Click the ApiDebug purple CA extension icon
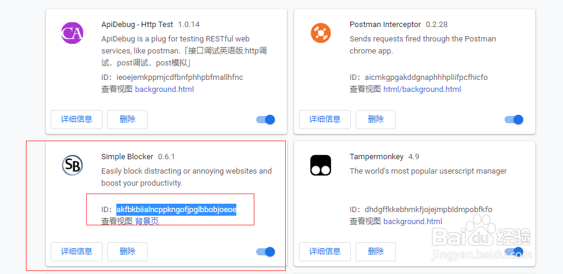 72,33
